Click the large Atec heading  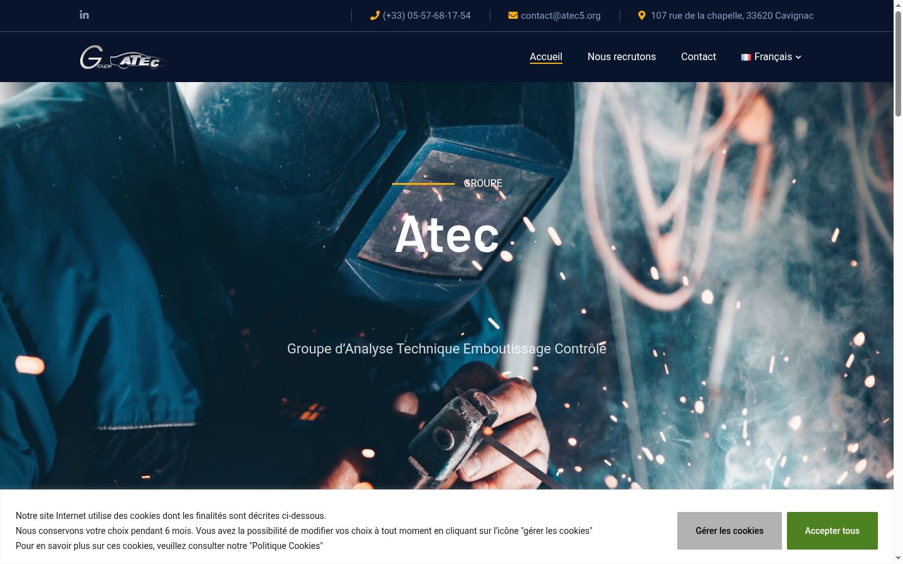coord(447,234)
